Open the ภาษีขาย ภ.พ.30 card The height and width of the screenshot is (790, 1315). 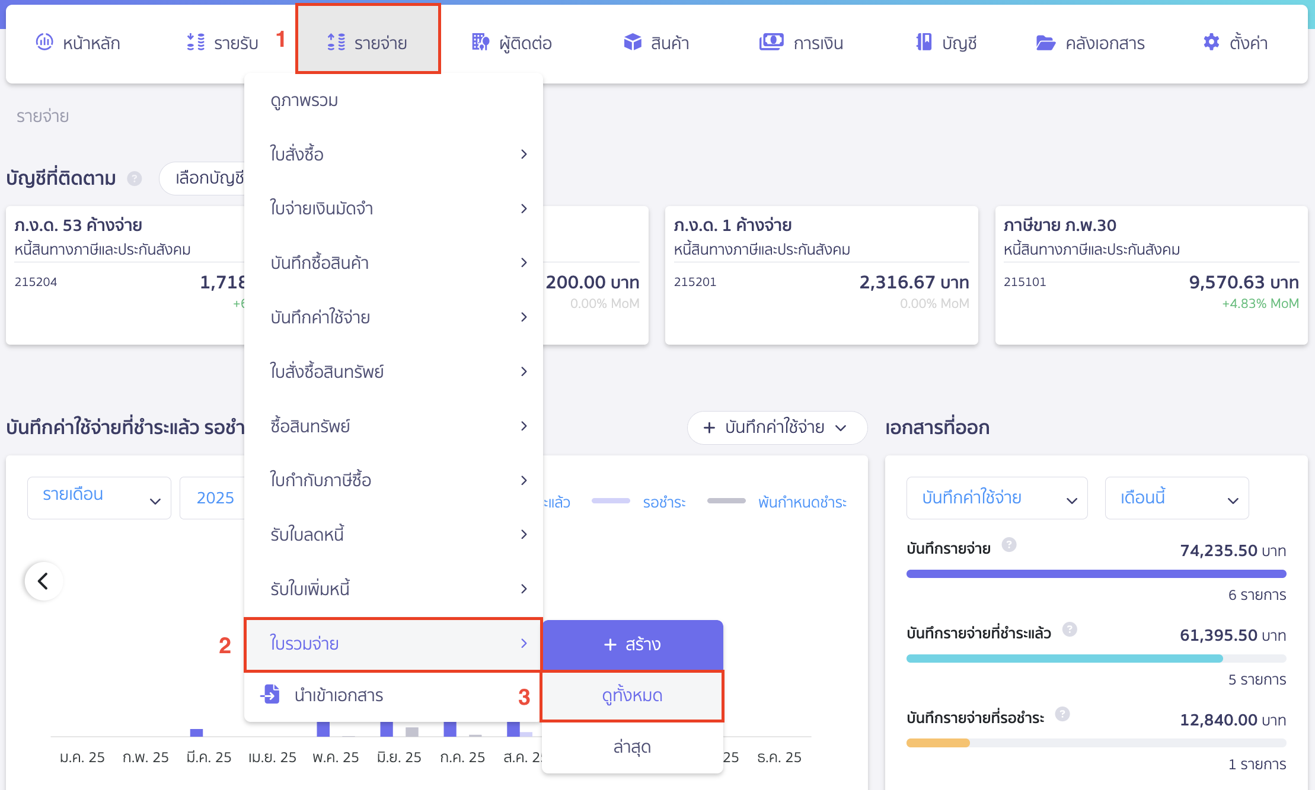(x=1151, y=275)
